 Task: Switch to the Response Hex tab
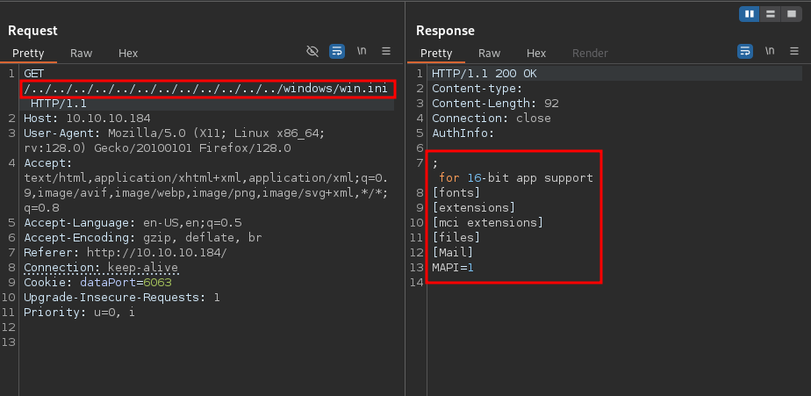(536, 54)
